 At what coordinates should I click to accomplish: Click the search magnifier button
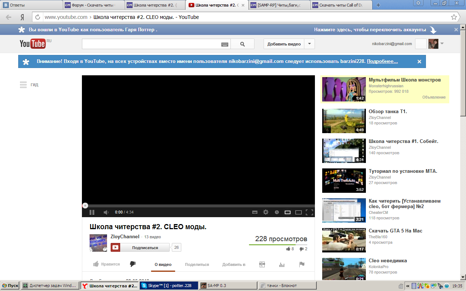242,44
